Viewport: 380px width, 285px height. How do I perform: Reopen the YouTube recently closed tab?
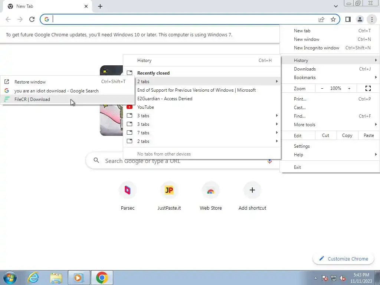202,107
